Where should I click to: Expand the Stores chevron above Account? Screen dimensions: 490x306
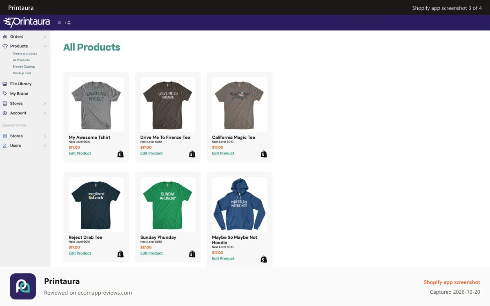45,104
